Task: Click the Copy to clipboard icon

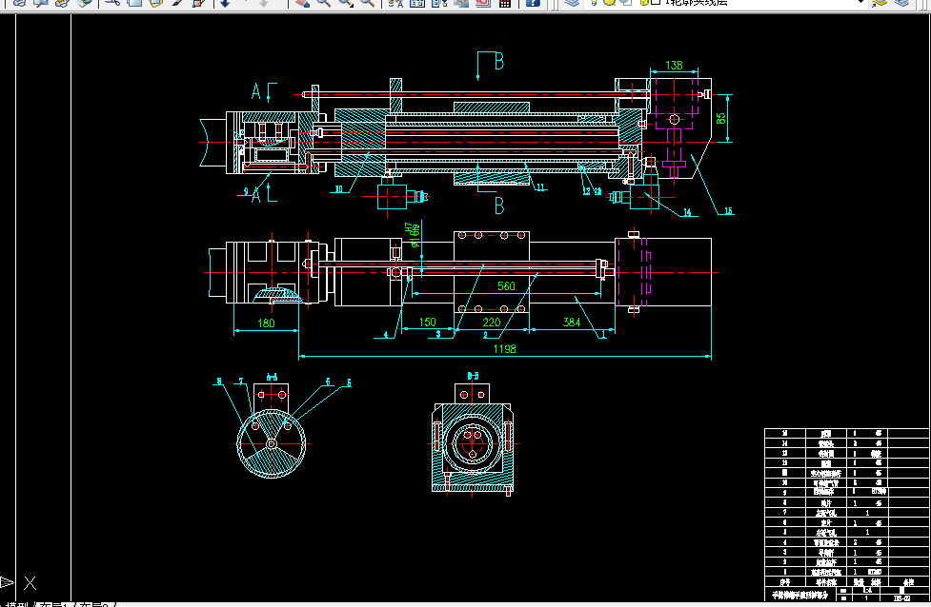Action: pos(134,2)
